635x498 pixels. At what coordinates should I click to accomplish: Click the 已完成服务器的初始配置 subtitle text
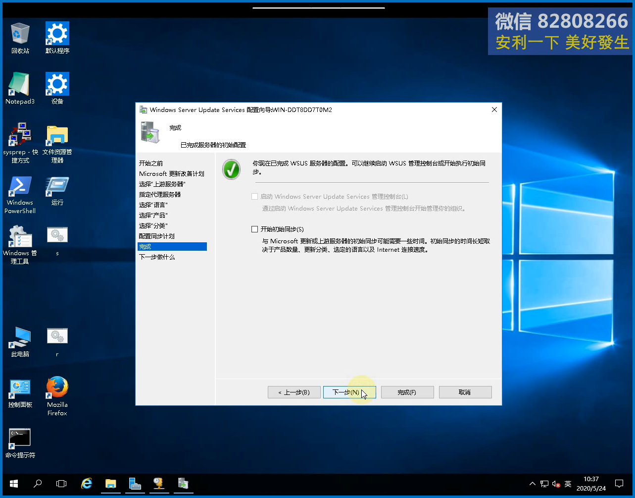tap(213, 145)
